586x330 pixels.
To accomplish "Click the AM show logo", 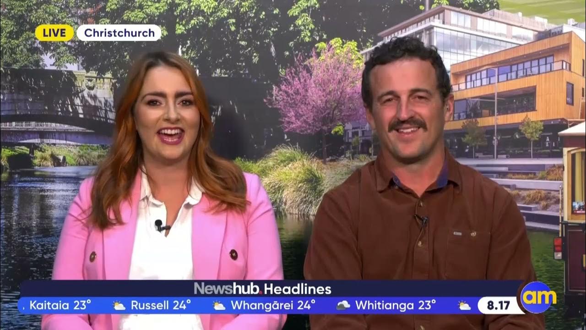I will point(538,297).
